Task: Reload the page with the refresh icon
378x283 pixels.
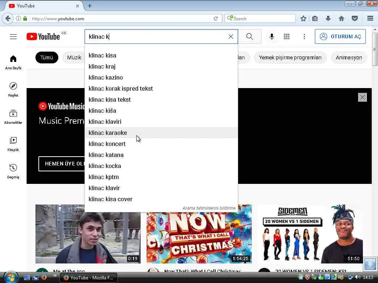Action: tap(216, 18)
